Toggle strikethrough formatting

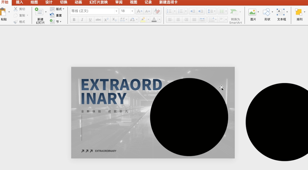pyautogui.click(x=98, y=19)
